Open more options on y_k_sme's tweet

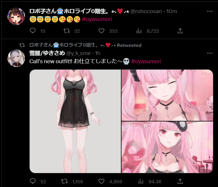click(210, 53)
